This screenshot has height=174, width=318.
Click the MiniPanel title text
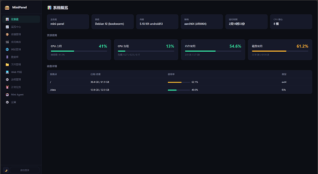click(19, 7)
